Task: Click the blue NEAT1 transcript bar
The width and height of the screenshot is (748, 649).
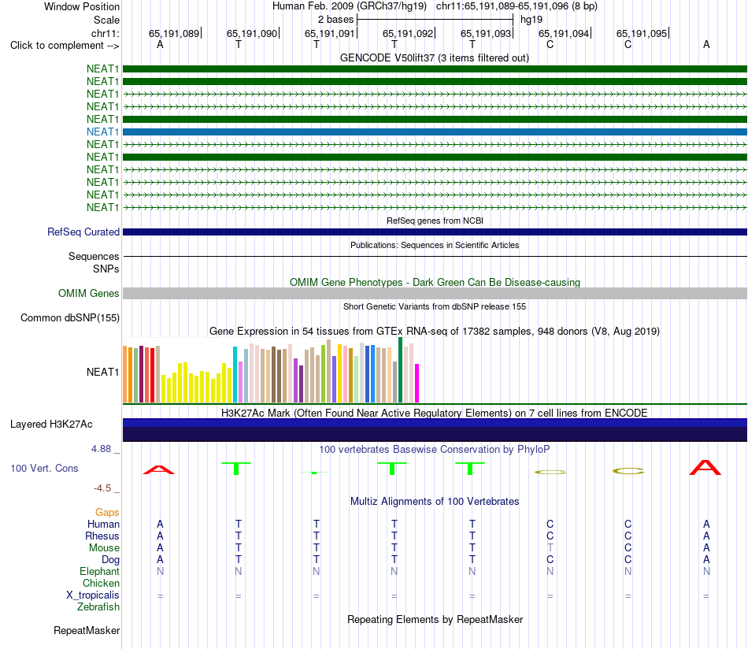Action: (435, 132)
